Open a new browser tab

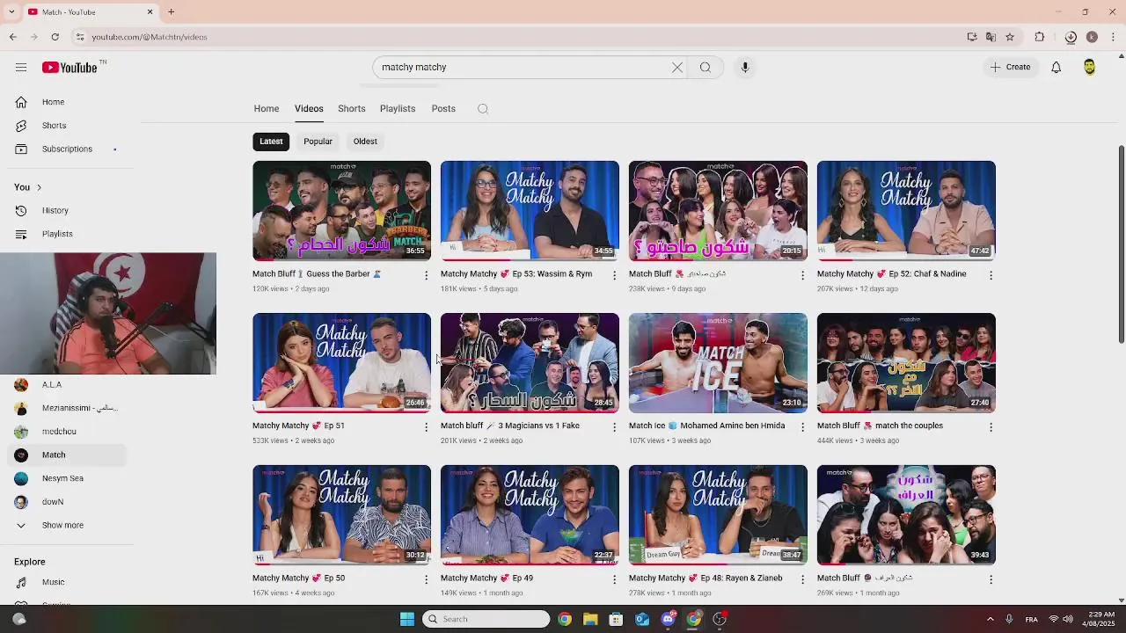[171, 11]
